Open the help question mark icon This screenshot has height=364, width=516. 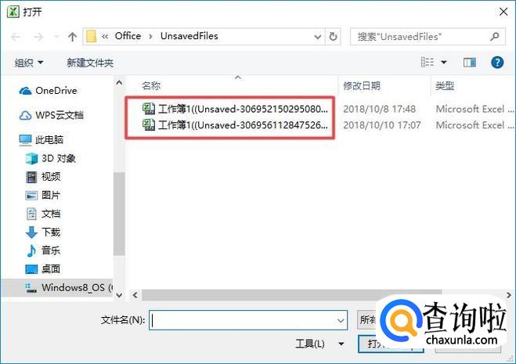pyautogui.click(x=497, y=62)
